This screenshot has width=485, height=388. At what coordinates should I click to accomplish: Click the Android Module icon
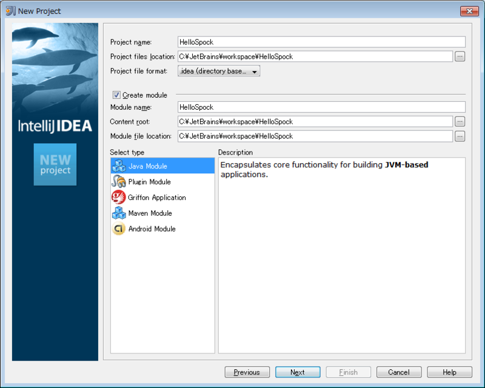(119, 229)
